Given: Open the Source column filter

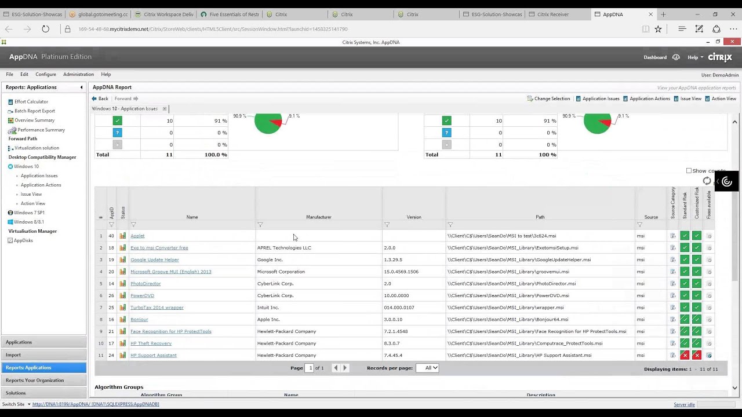Looking at the screenshot, I should point(640,225).
